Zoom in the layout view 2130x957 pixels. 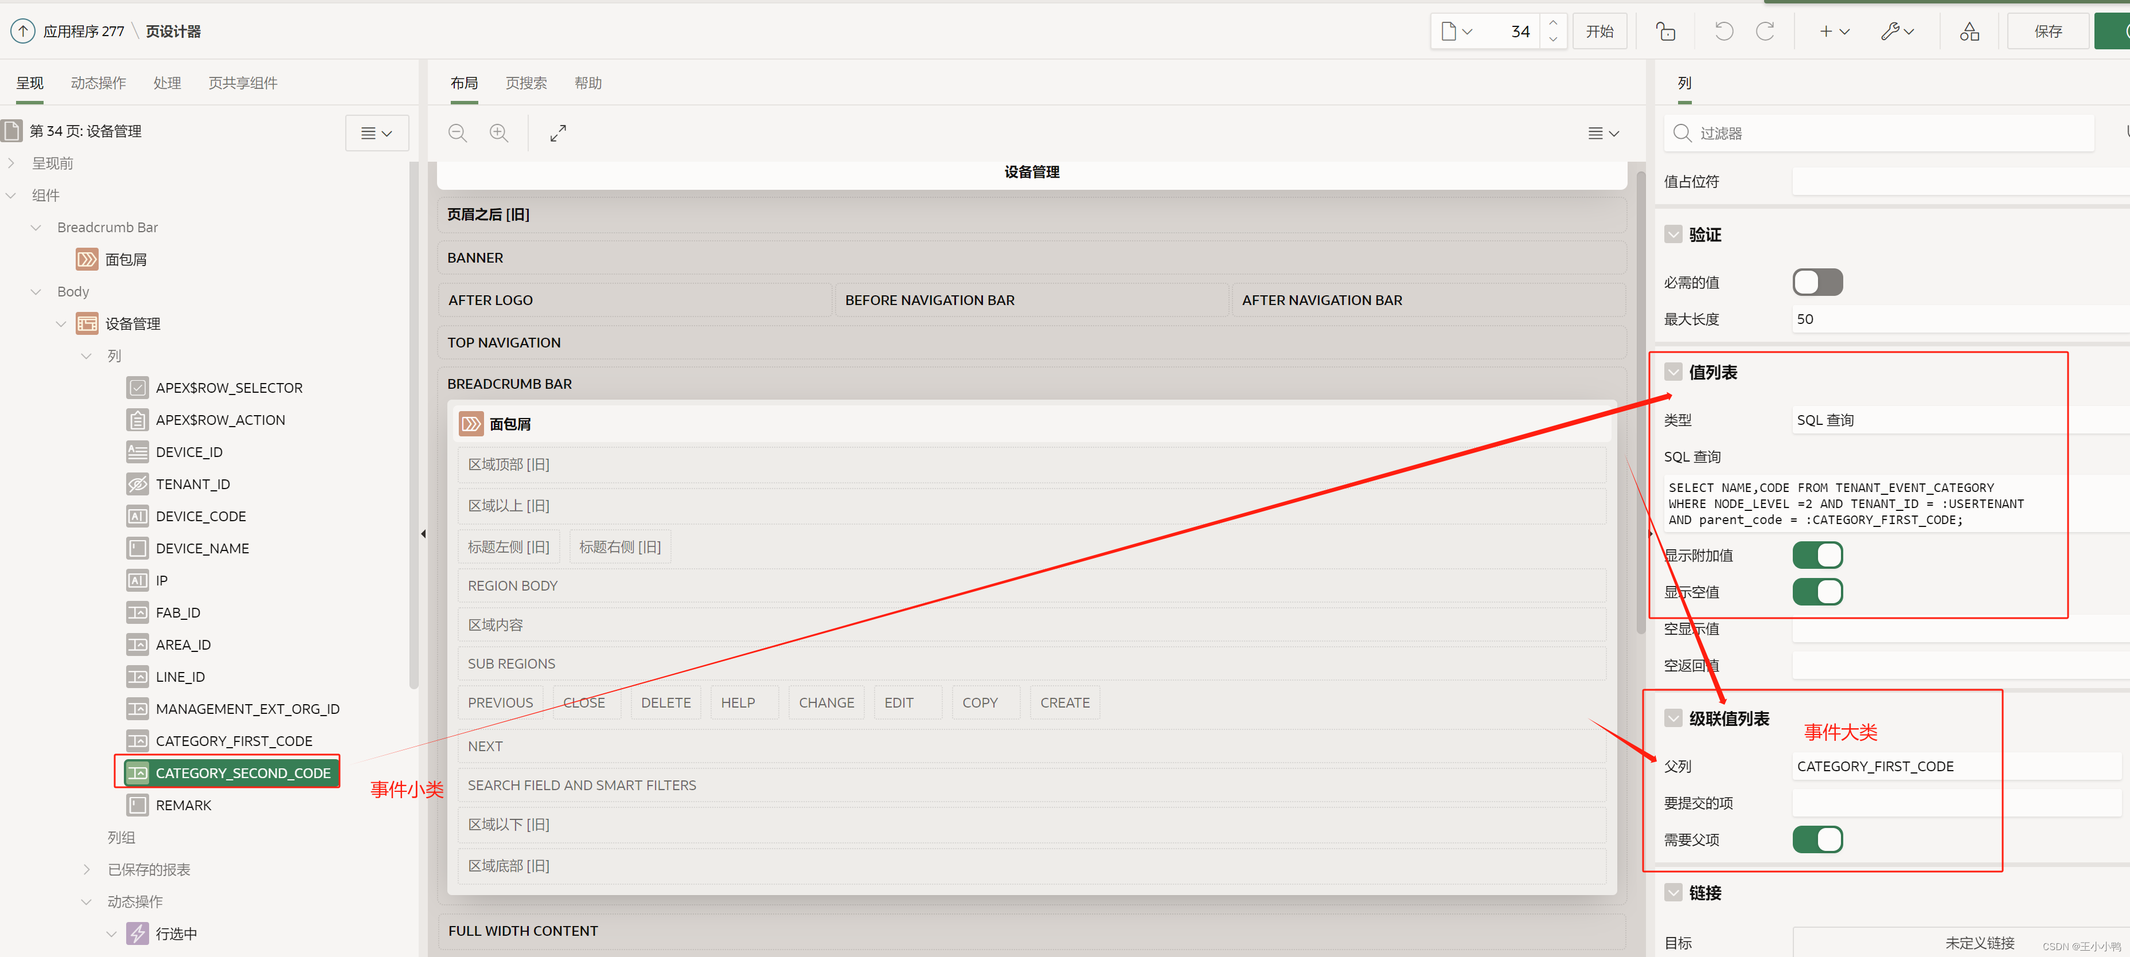498,132
